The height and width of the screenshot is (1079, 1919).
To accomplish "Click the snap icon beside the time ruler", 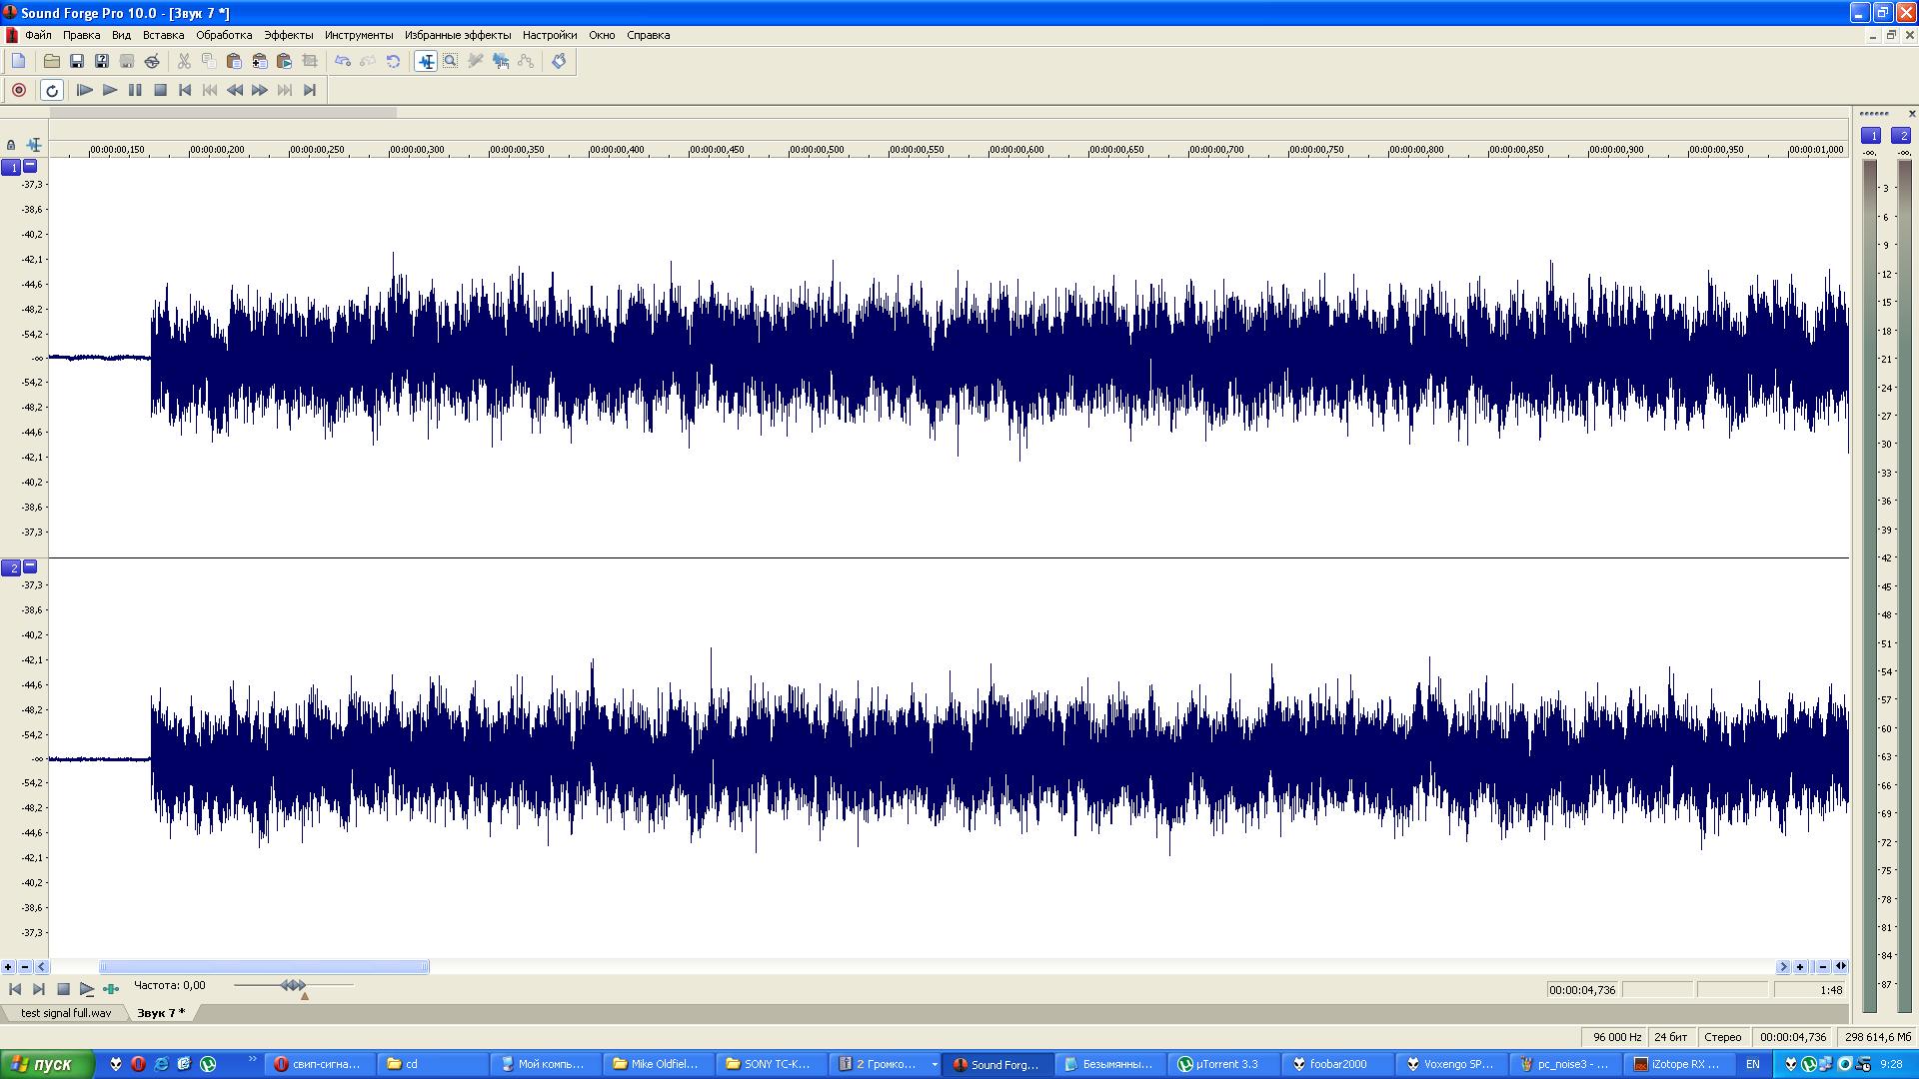I will click(x=34, y=145).
